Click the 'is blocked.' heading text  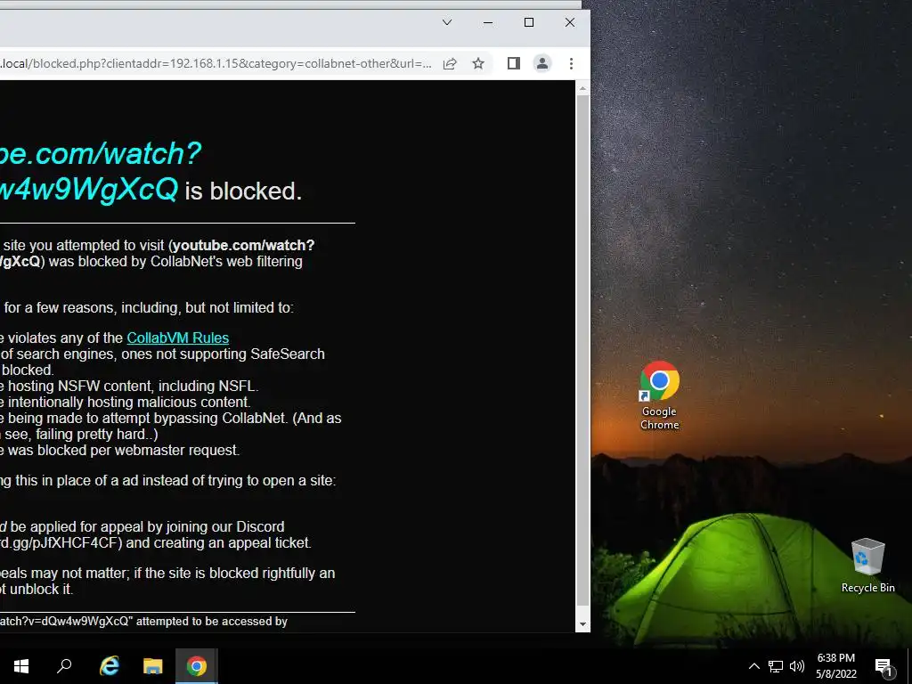tap(243, 191)
